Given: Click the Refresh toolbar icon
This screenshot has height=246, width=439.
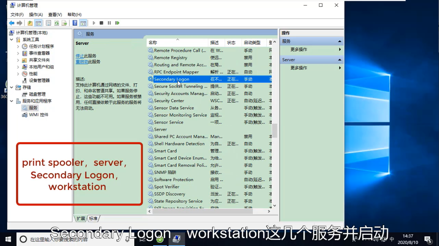Looking at the screenshot, I should click(57, 23).
